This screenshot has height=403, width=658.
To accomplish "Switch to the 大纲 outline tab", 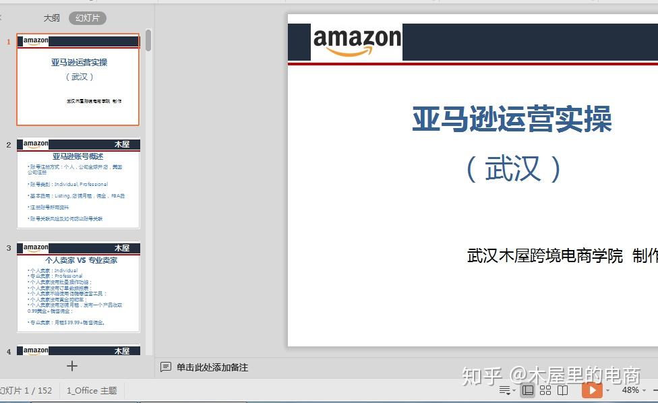I will coord(52,18).
